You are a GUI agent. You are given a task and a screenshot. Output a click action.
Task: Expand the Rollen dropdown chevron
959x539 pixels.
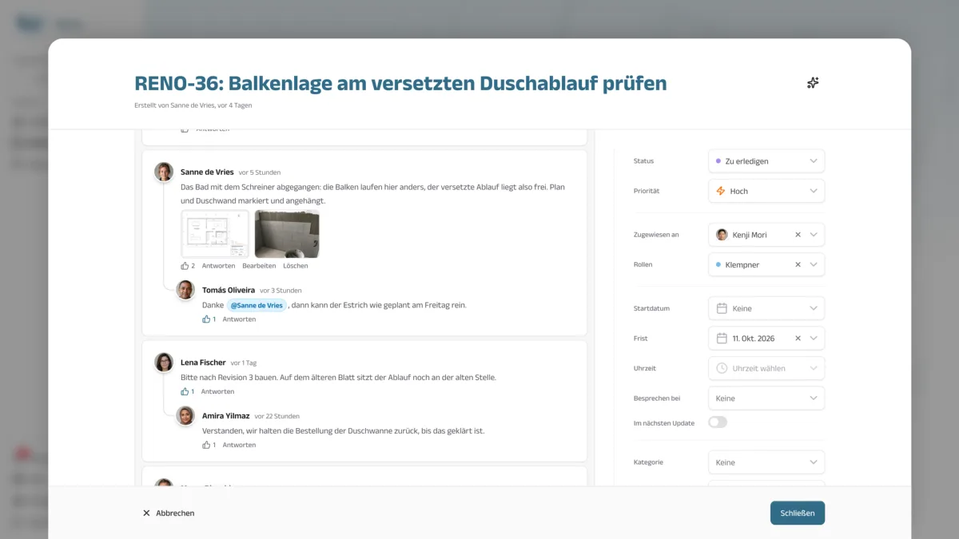[x=814, y=264]
